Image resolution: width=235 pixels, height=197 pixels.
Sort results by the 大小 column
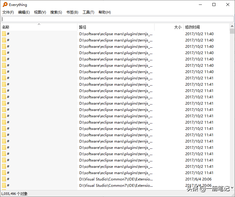169,27
